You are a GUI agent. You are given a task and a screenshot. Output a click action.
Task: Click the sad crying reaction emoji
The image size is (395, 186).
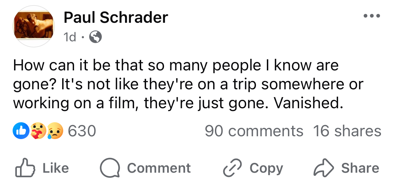pos(55,131)
